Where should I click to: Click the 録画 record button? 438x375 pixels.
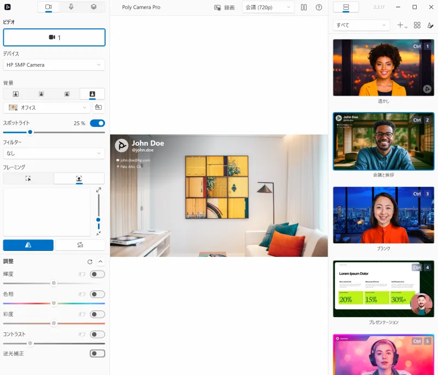tap(224, 8)
